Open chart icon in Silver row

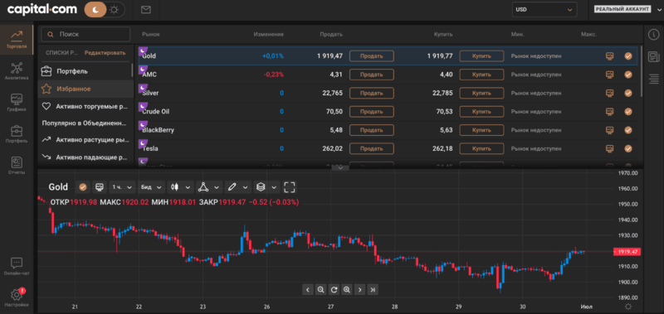pos(609,93)
